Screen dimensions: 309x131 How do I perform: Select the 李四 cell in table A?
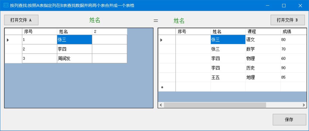point(74,49)
